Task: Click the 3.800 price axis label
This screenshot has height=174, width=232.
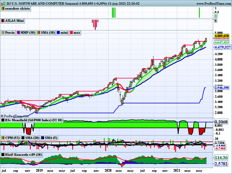Action: (219, 65)
